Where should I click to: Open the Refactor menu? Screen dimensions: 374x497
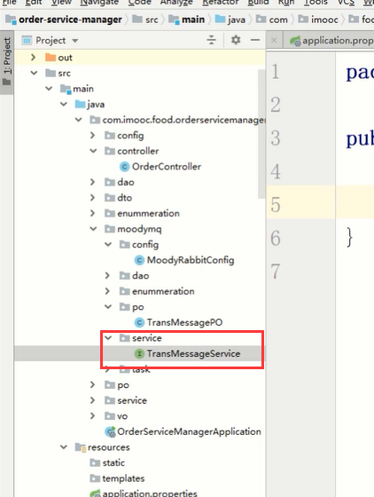pos(220,3)
